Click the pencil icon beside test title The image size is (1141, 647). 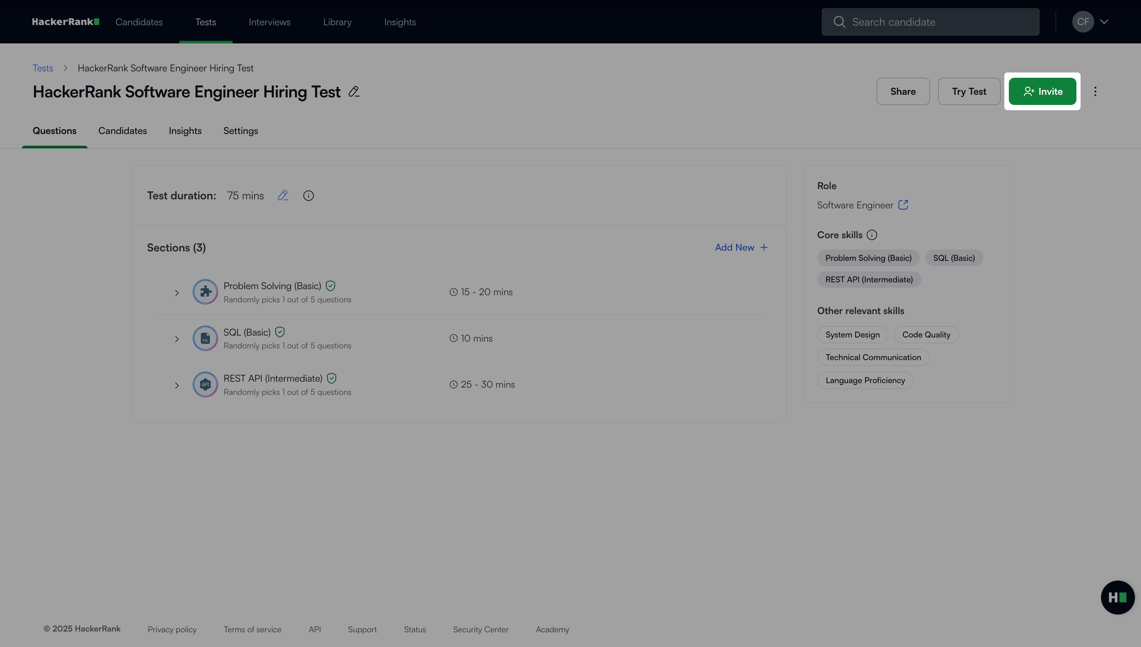coord(354,92)
